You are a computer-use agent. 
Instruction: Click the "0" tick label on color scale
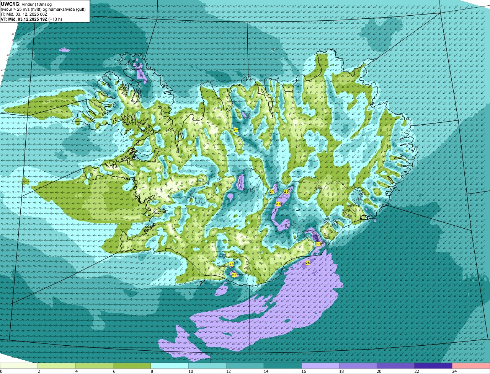(1, 371)
